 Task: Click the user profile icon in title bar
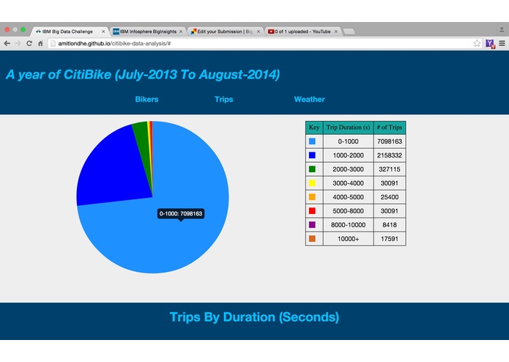501,30
